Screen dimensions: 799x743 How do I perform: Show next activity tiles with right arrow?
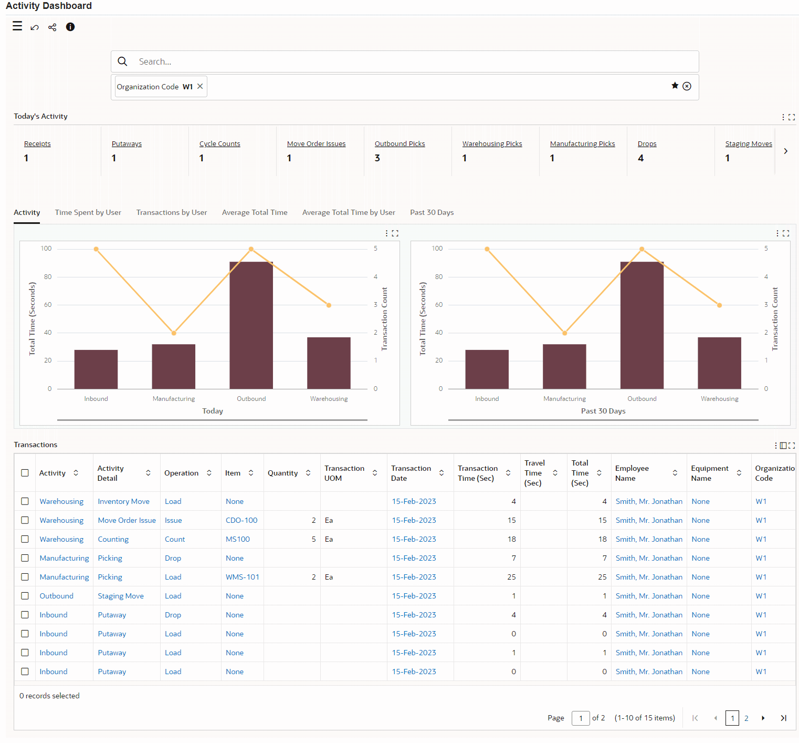tap(785, 151)
